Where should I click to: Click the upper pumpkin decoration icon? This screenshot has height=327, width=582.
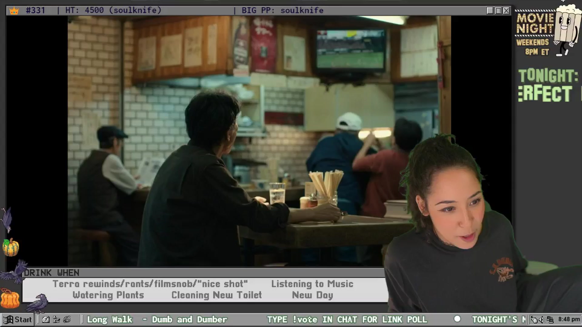[x=11, y=247]
